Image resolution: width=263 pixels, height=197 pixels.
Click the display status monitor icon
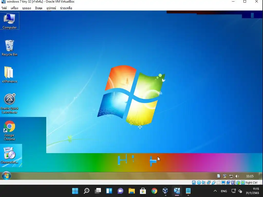pos(223,183)
